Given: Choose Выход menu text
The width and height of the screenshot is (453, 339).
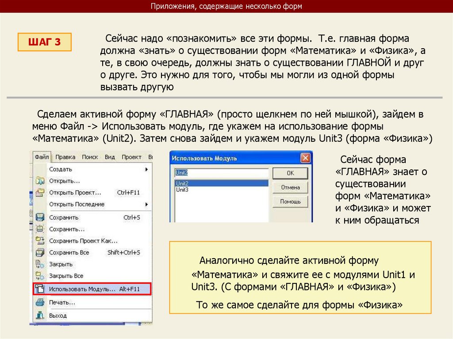Looking at the screenshot, I should pos(58,316).
